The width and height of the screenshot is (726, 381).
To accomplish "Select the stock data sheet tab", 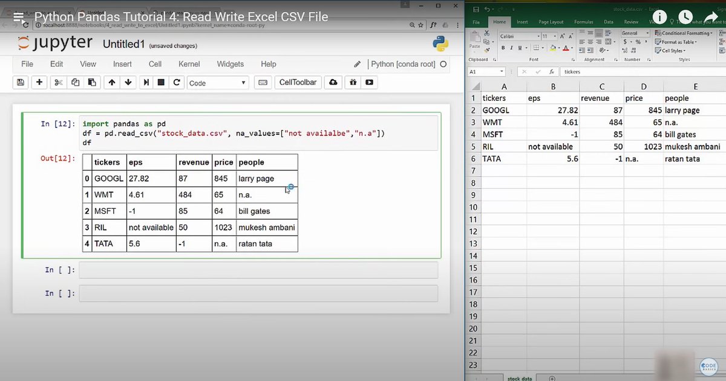I will 519,378.
